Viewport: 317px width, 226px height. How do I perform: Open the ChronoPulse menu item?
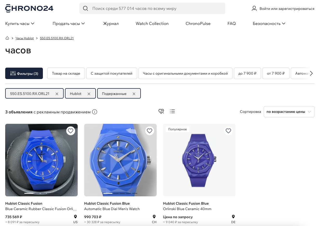point(198,24)
